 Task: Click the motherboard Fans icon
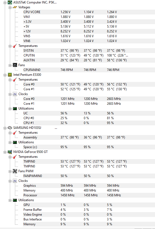click(x=15, y=65)
